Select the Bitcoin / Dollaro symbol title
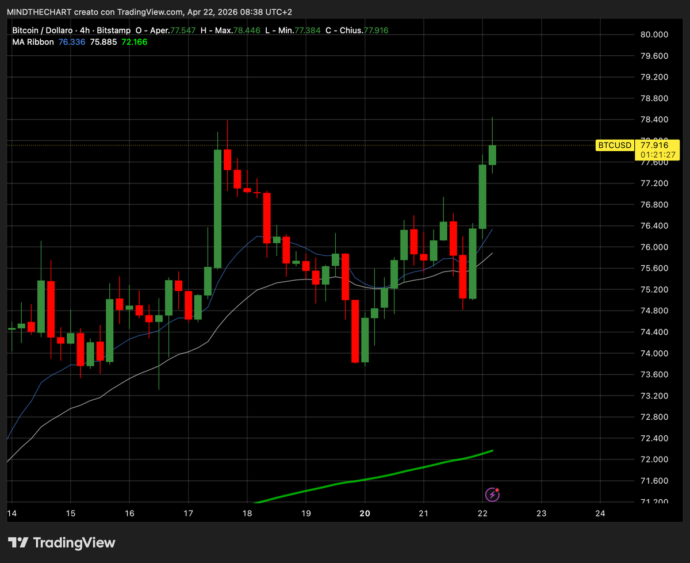Image resolution: width=690 pixels, height=563 pixels. point(41,30)
